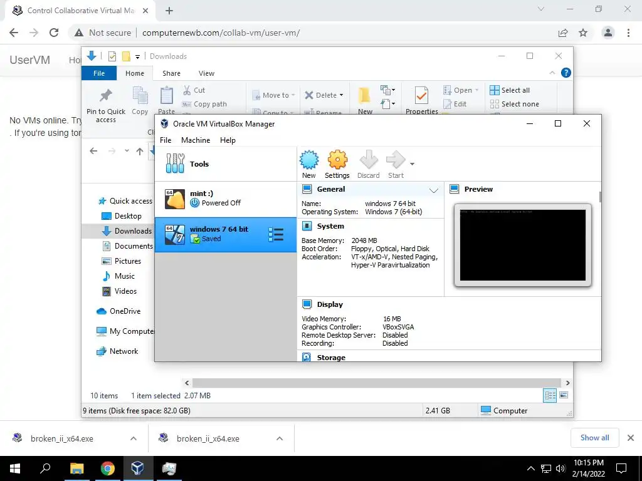Select Desktop in Explorer sidebar
642x481 pixels.
click(x=121, y=216)
